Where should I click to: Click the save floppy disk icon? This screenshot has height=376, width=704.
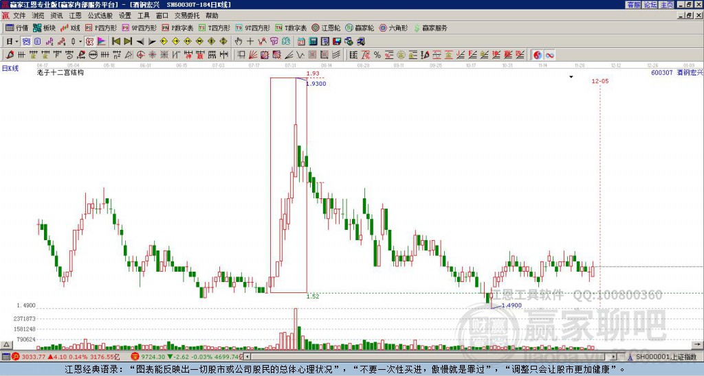pos(337,42)
